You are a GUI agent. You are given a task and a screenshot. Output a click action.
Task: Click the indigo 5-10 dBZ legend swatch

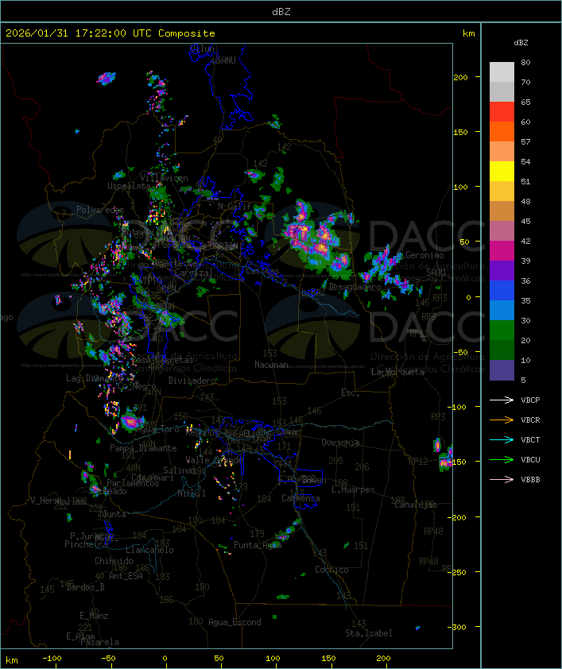point(502,370)
